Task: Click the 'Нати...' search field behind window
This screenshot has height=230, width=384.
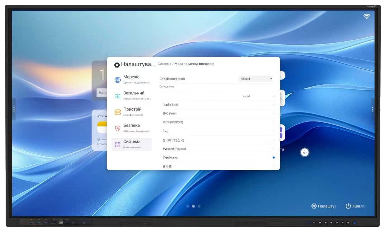Action: coord(102,93)
